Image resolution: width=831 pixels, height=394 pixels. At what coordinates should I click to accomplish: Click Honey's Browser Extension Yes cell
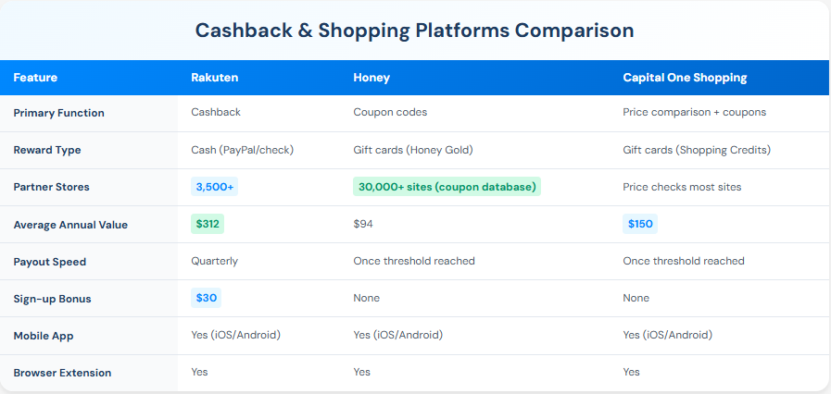point(361,373)
